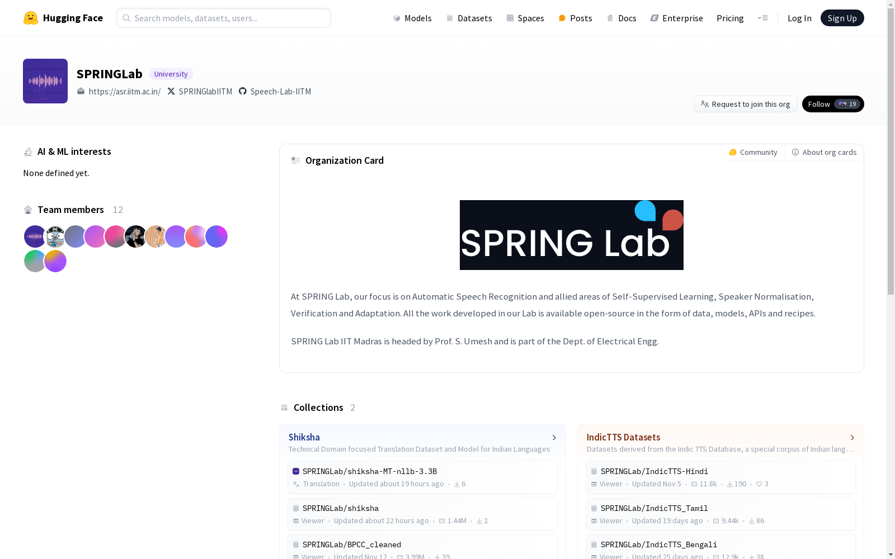Image resolution: width=895 pixels, height=559 pixels.
Task: Open SPRINGLab/shiksha-MT-nllb-3.3B model
Action: point(422,477)
